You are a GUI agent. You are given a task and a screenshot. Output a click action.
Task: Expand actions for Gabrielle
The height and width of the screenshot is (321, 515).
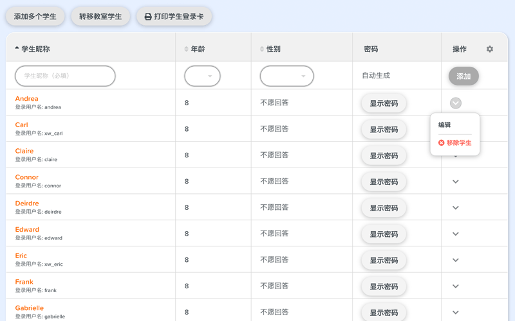[x=456, y=313]
